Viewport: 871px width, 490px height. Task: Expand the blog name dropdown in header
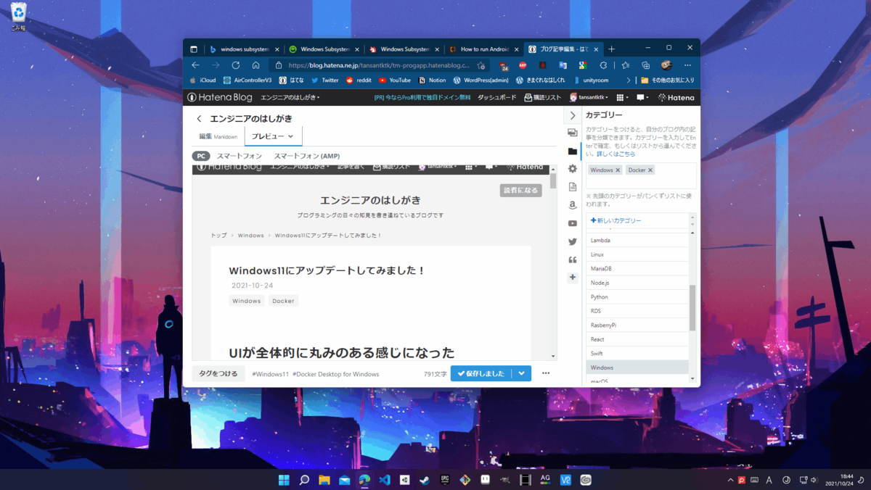[290, 97]
